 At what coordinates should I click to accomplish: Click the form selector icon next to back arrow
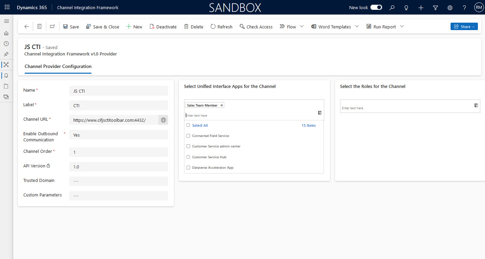(40, 26)
